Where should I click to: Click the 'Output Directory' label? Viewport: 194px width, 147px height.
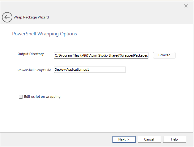[x=31, y=54]
